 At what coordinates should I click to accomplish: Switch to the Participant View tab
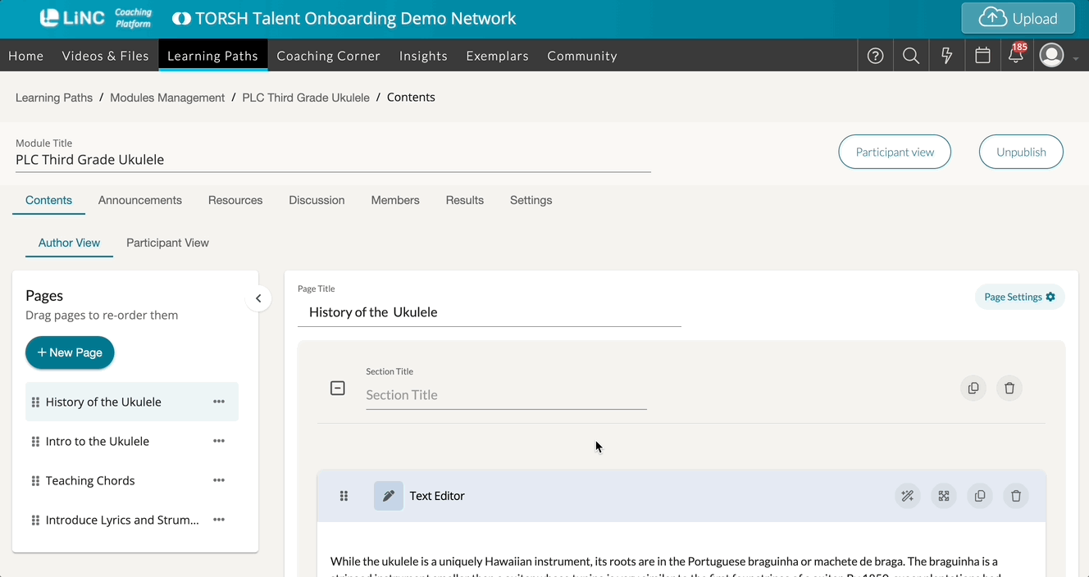(x=167, y=243)
